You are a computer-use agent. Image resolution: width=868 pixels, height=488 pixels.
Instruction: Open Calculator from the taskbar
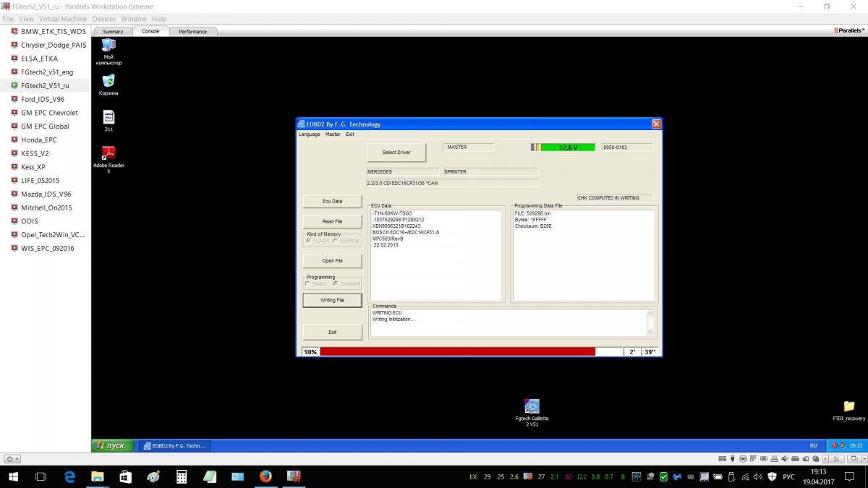pos(182,476)
